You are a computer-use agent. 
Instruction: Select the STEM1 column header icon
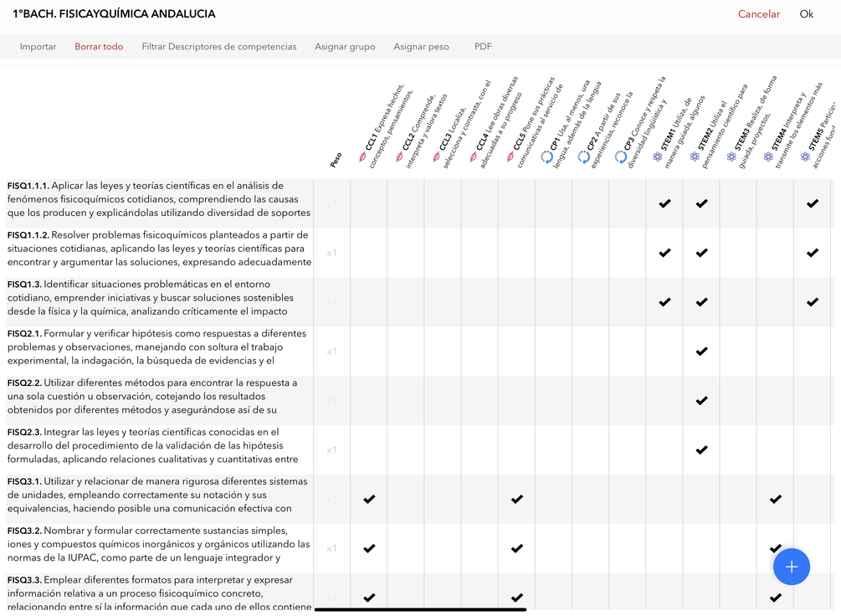(x=658, y=157)
